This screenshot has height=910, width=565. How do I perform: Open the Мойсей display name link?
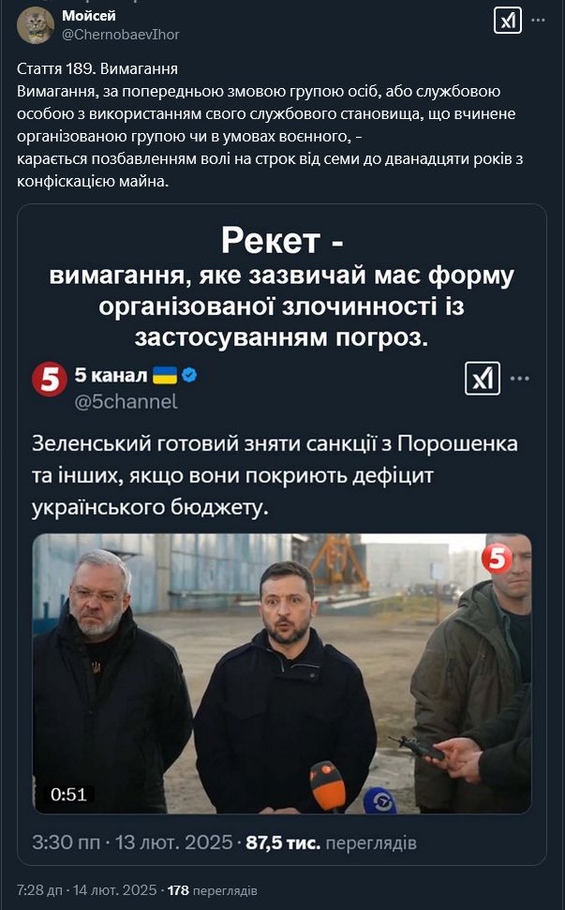click(x=89, y=16)
